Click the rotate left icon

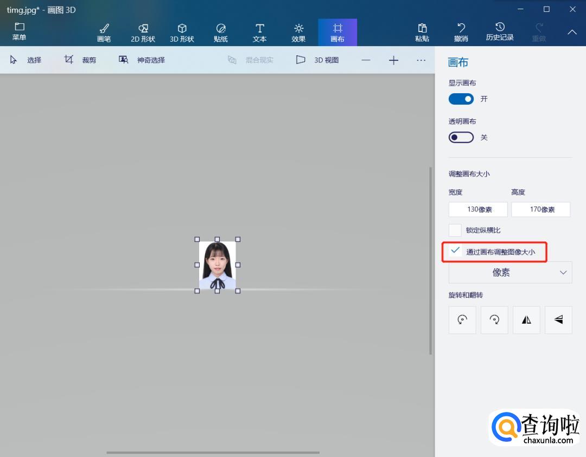[462, 320]
